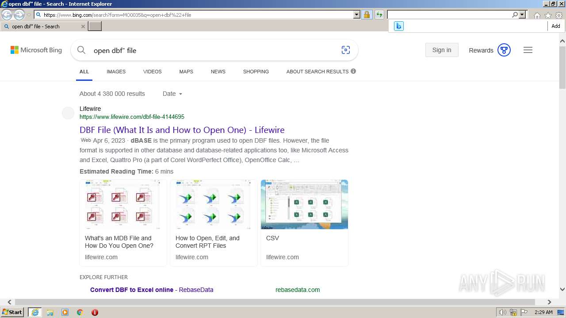Go back with the browser Back arrow
This screenshot has width=566, height=318.
click(x=7, y=15)
